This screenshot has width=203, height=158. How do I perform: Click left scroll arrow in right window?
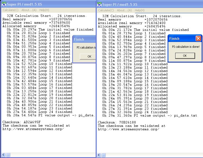[99, 155]
